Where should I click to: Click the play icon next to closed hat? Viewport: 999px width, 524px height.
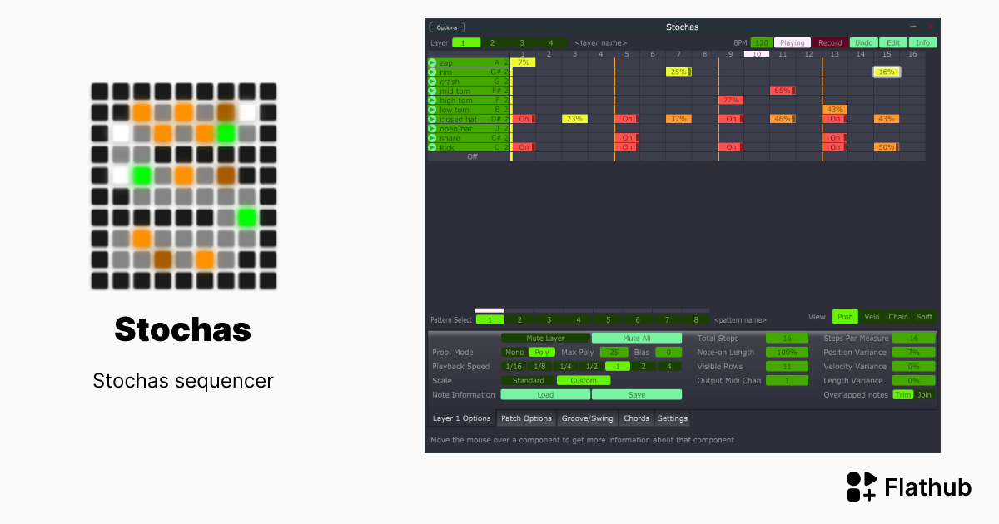432,119
